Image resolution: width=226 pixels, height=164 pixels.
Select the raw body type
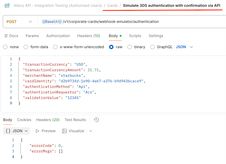111,47
